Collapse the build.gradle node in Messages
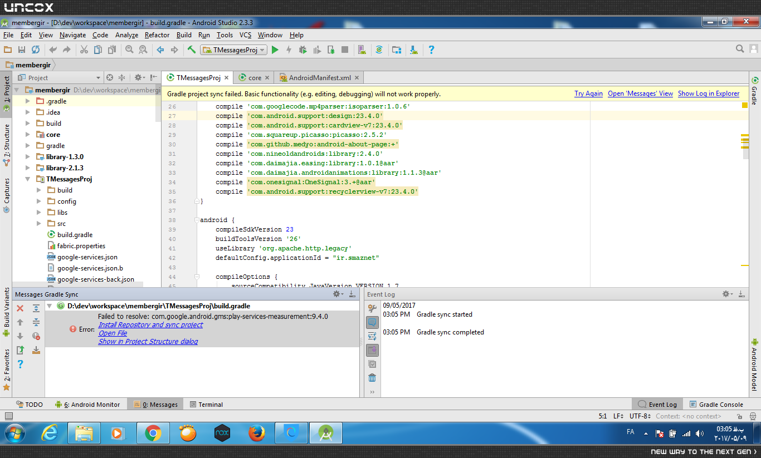 pyautogui.click(x=50, y=306)
